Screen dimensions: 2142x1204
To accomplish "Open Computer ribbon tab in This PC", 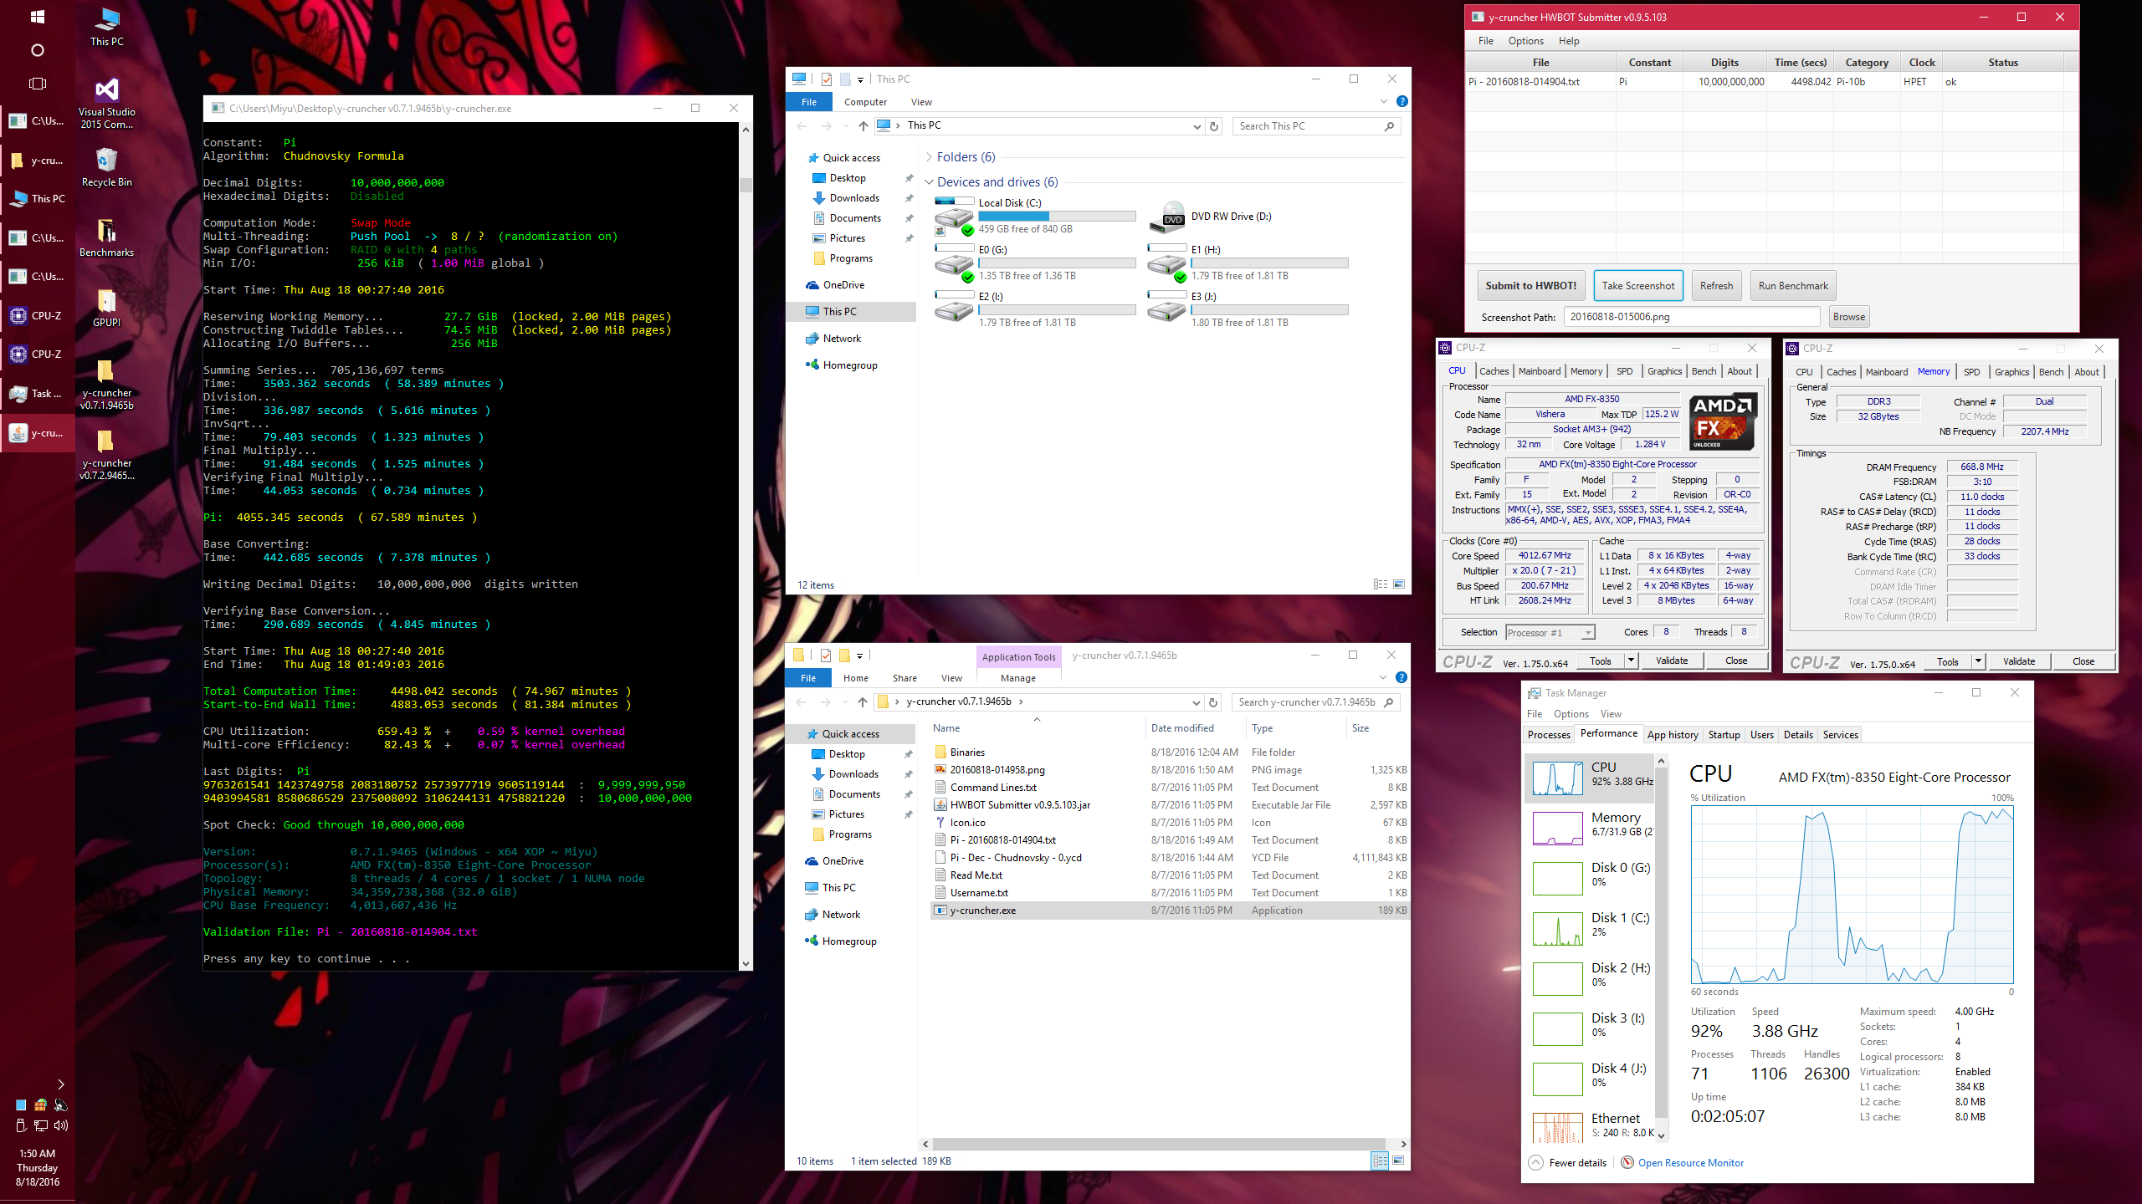I will [865, 101].
